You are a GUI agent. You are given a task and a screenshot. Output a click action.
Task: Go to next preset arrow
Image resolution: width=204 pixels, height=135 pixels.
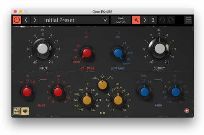pyautogui.click(x=35, y=20)
